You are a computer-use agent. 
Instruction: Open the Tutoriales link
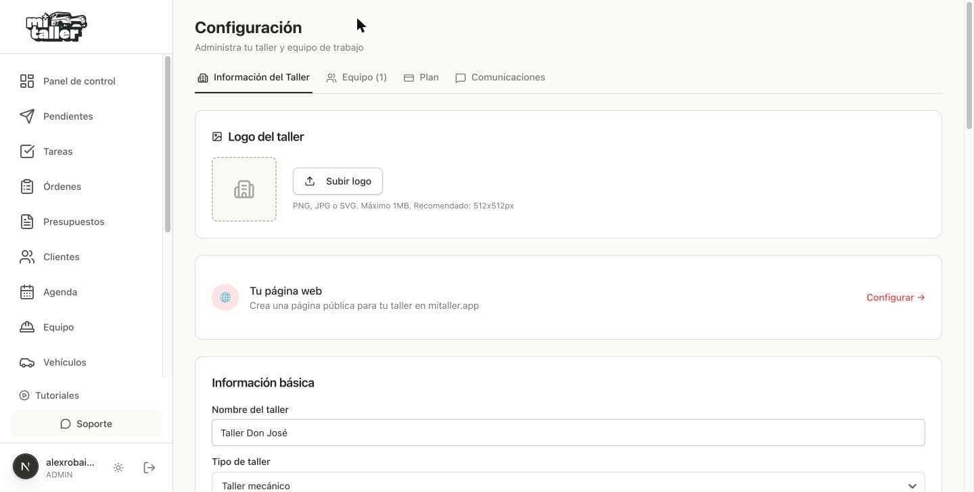pyautogui.click(x=49, y=395)
